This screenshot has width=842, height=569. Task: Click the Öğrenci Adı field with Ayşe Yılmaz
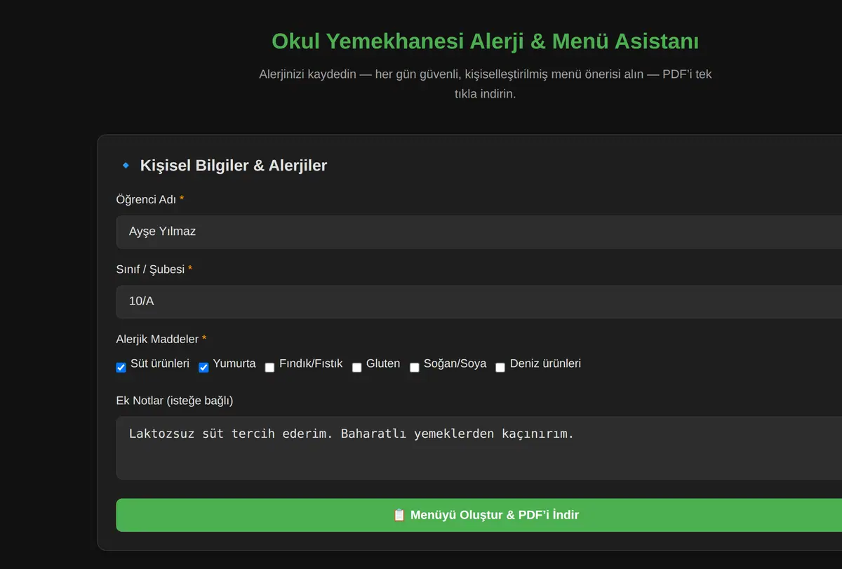click(479, 232)
